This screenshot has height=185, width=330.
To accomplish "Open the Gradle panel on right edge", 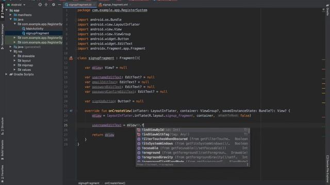I will (x=327, y=11).
